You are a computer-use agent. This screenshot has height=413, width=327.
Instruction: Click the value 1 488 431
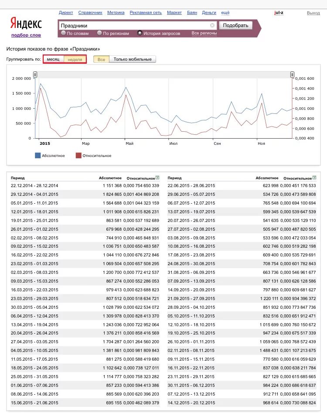click(269, 351)
